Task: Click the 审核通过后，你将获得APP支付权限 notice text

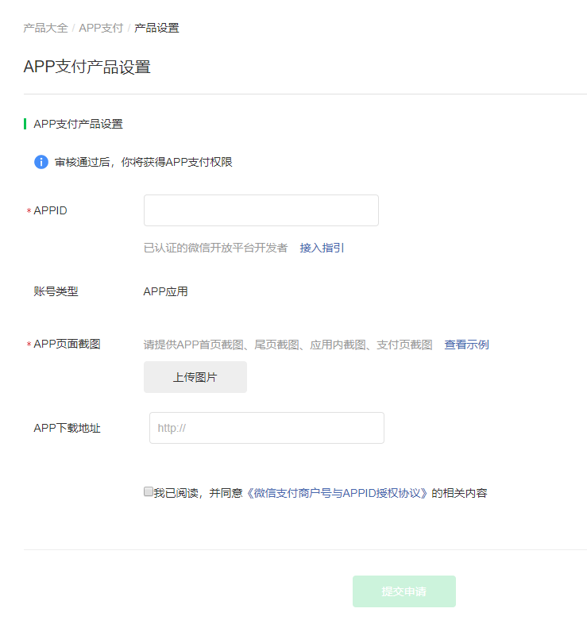Action: point(143,162)
